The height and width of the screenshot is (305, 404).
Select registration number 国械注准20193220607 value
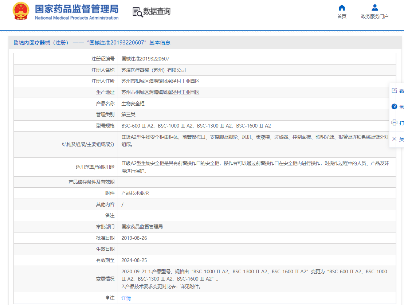click(x=145, y=59)
